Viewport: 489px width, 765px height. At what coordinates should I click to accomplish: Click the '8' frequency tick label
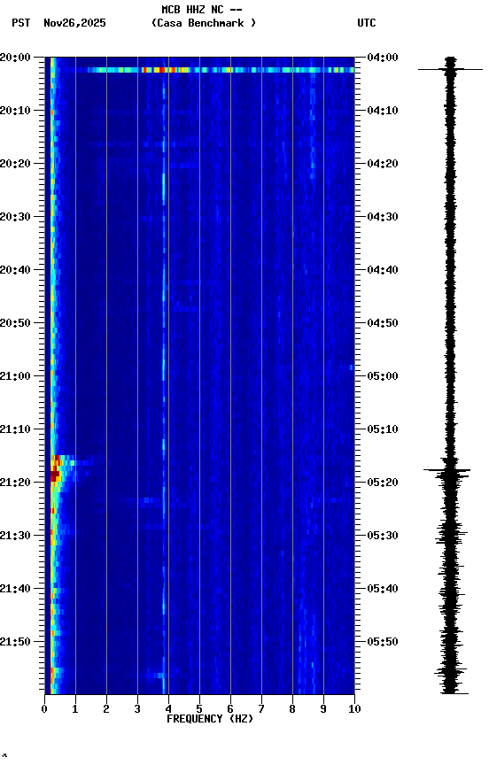coord(292,709)
